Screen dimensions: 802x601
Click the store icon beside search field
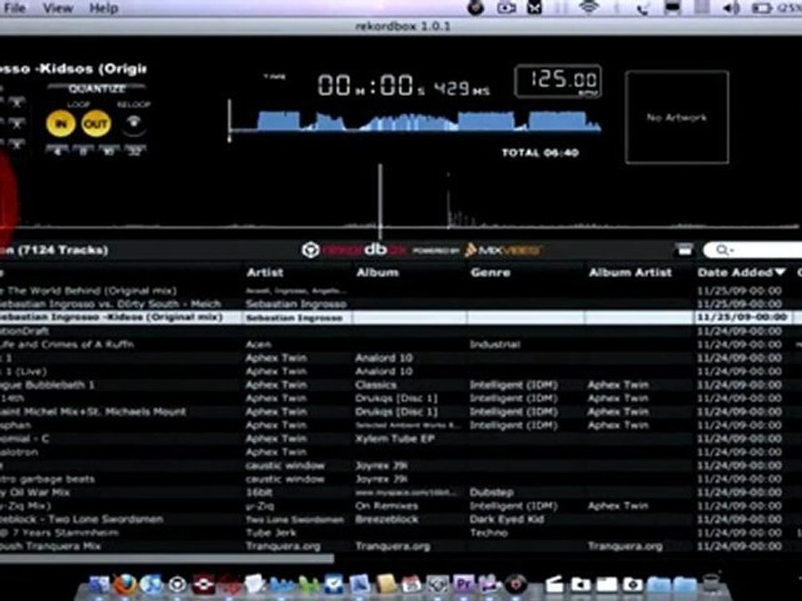pyautogui.click(x=684, y=250)
